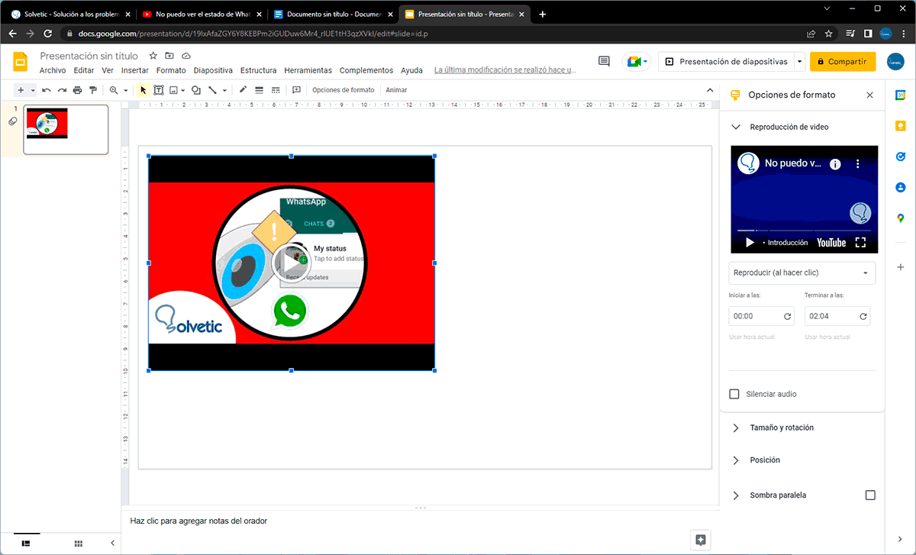
Task: Select the line tool
Action: coord(213,90)
